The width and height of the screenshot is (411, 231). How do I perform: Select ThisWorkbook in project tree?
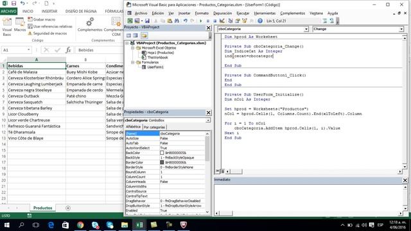click(x=157, y=58)
